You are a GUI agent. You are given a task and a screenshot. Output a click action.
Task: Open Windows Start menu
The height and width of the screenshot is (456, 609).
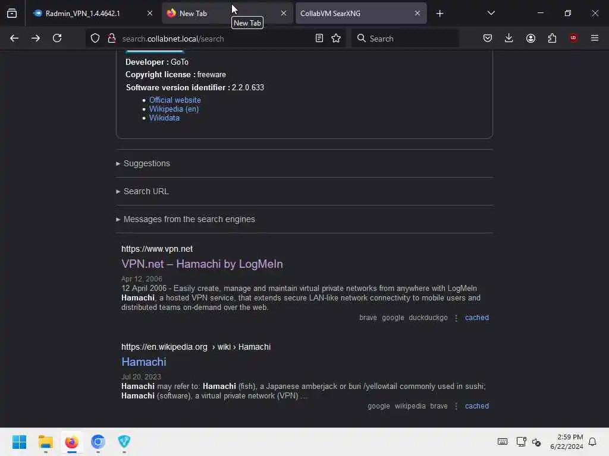pos(19,442)
